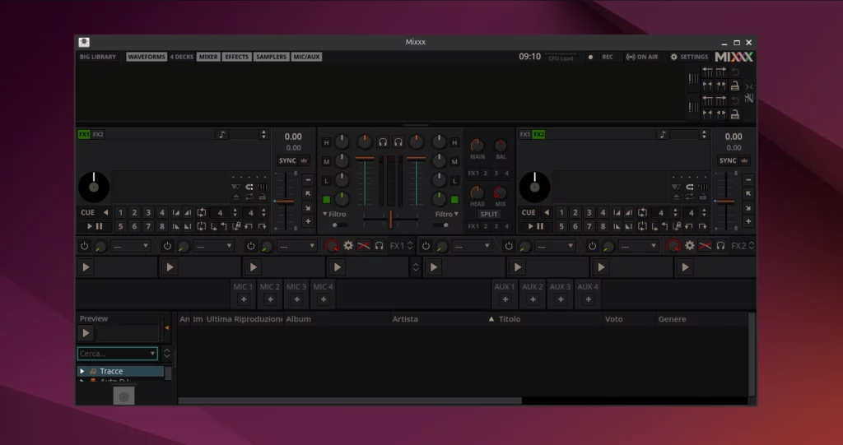Expand the Tracce tree item
The height and width of the screenshot is (445, 843).
point(82,371)
